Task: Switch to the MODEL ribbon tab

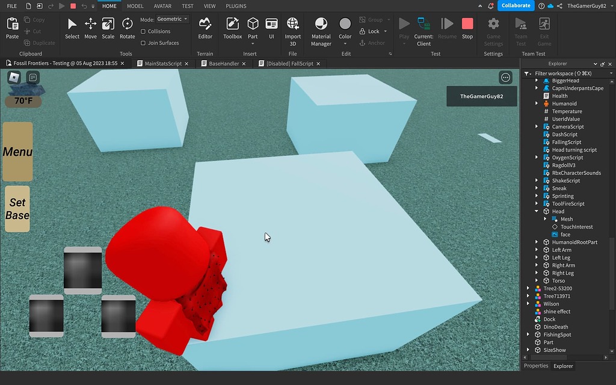Action: (x=135, y=6)
